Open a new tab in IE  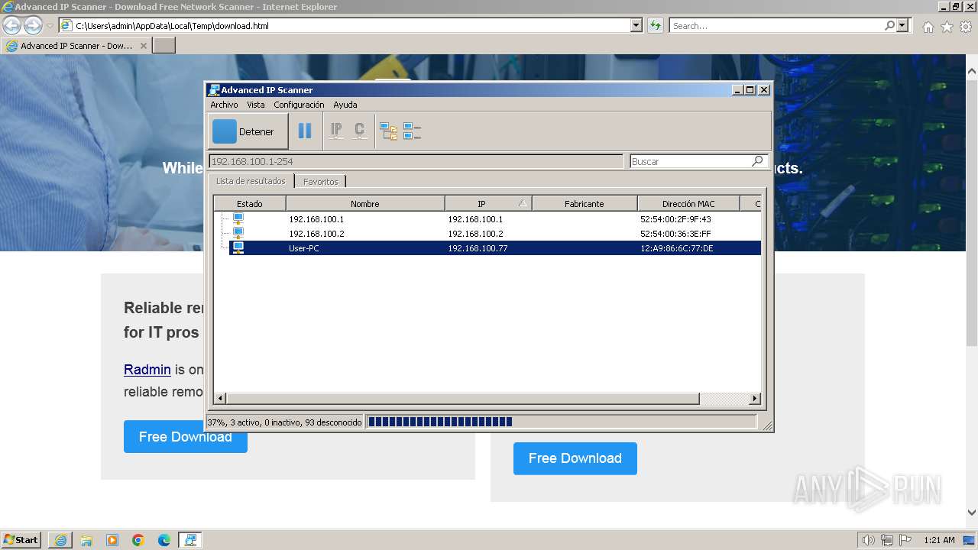click(x=164, y=46)
